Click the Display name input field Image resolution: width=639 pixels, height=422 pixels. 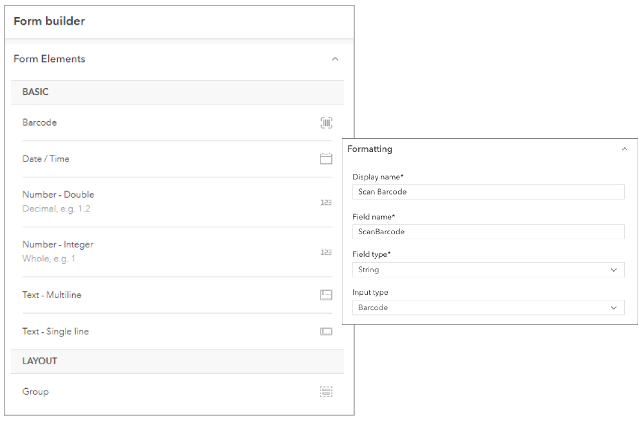[x=488, y=192]
